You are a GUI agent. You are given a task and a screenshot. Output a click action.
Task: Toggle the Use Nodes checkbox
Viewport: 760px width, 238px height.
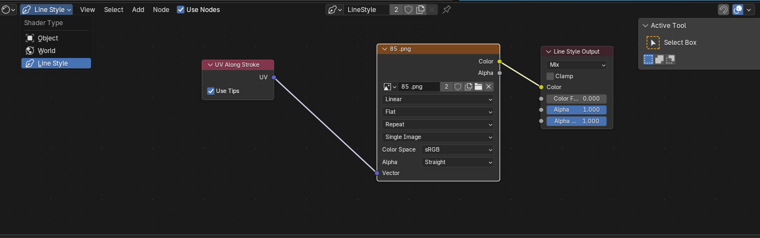click(181, 9)
